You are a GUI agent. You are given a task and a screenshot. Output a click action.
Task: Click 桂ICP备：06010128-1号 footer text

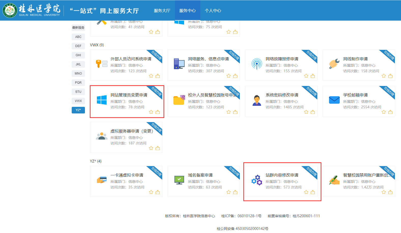pos(241,216)
